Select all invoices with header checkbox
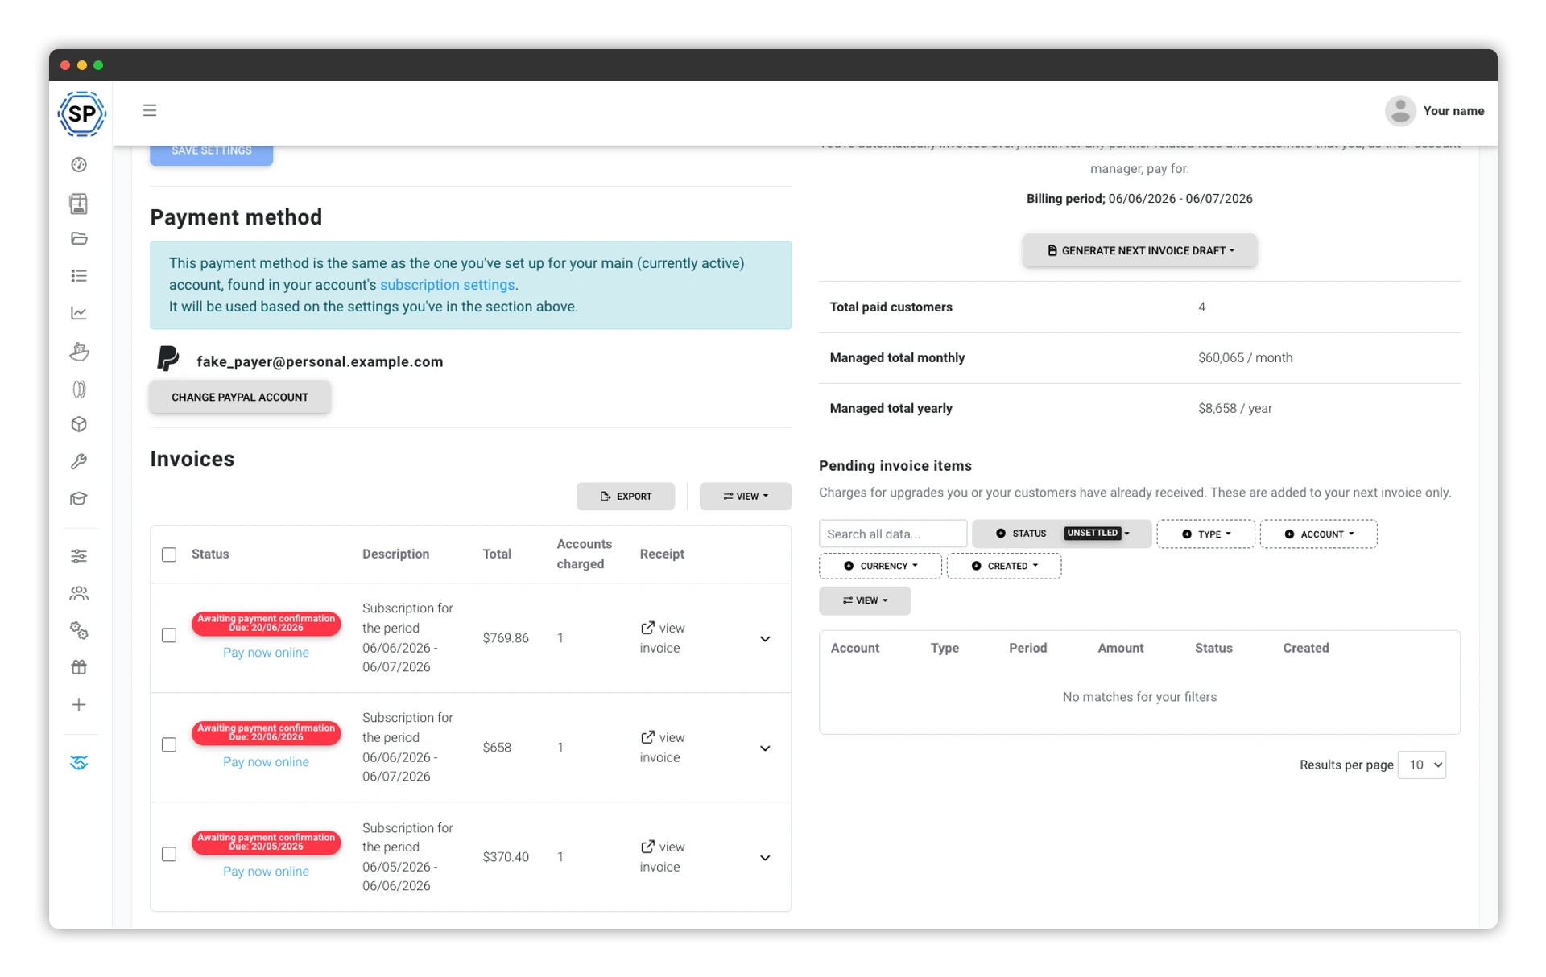Screen dimensions: 1546x977 point(169,554)
